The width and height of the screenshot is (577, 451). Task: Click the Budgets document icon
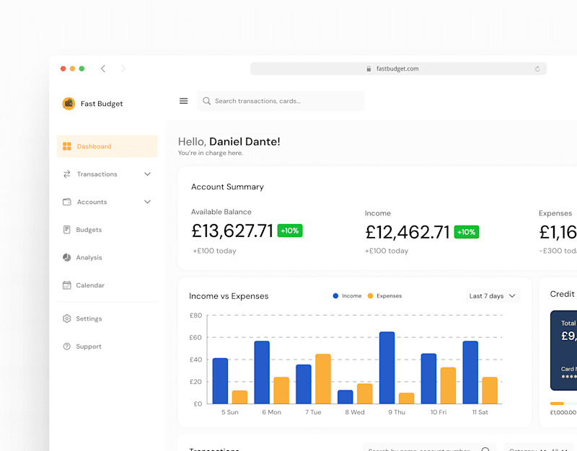point(66,230)
